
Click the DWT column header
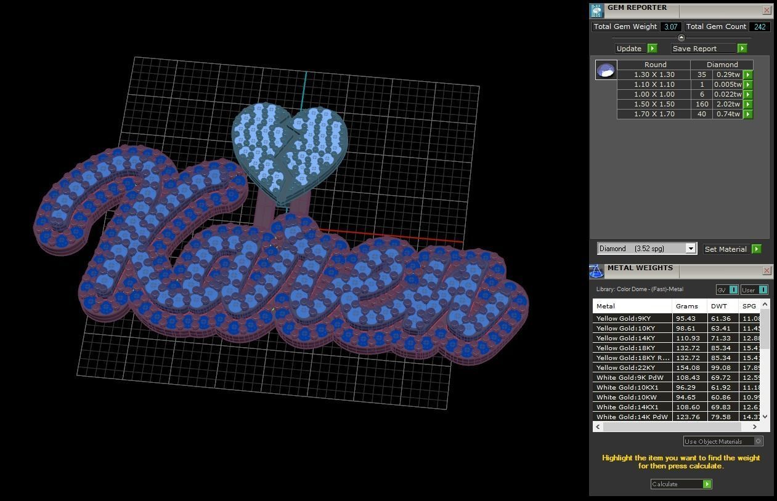coord(723,306)
